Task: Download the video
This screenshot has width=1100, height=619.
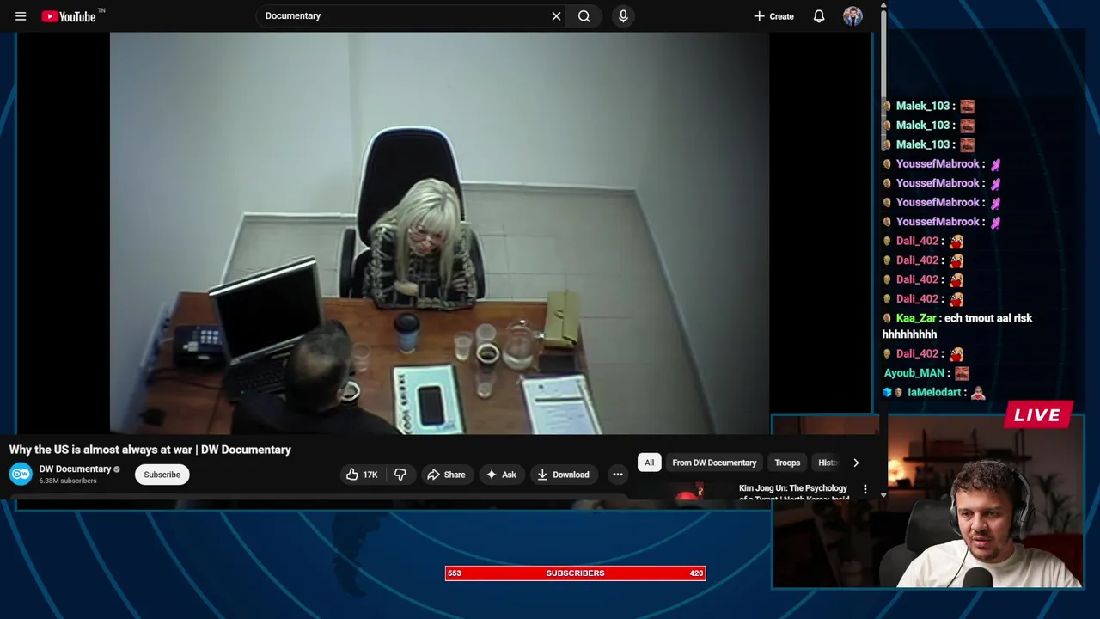Action: coord(563,475)
